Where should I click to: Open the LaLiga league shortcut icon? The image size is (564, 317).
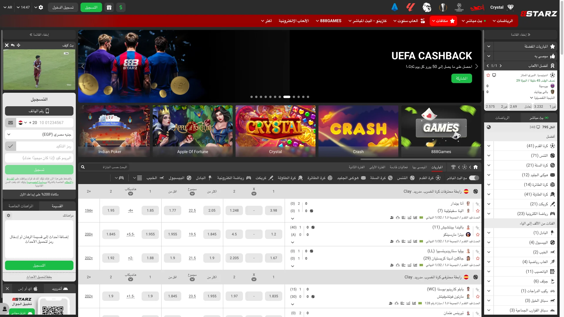tap(410, 7)
